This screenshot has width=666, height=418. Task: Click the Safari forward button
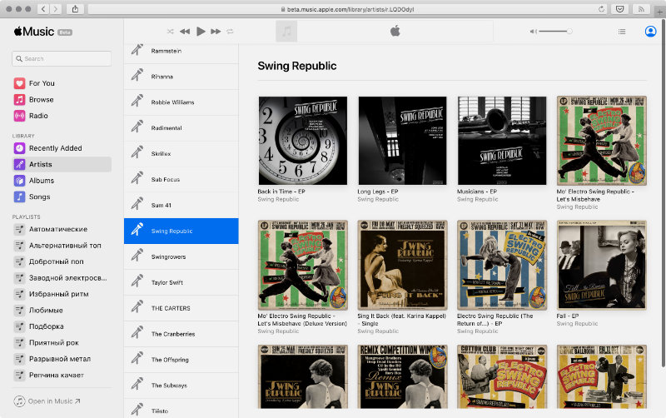(55, 9)
